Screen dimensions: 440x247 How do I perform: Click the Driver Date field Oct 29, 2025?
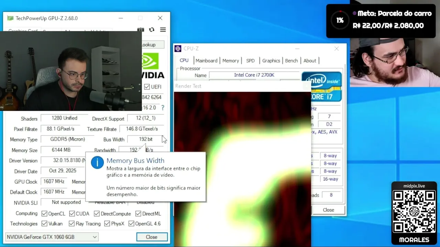63,171
